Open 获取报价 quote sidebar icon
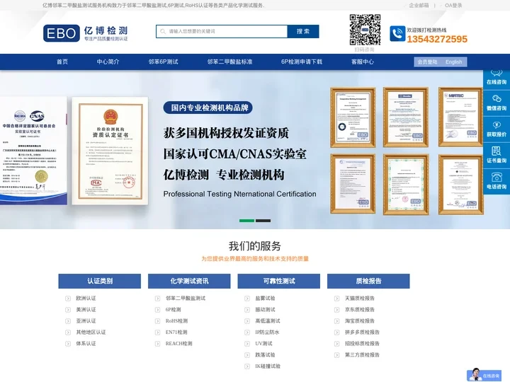The width and height of the screenshot is (510, 382). tap(497, 129)
